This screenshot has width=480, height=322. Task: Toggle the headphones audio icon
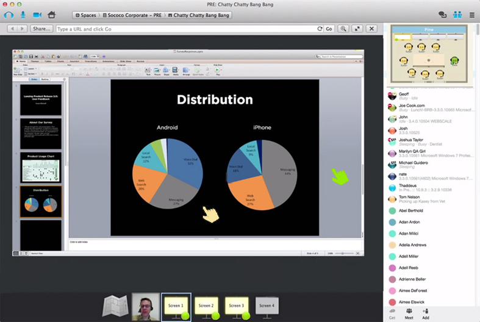click(9, 15)
